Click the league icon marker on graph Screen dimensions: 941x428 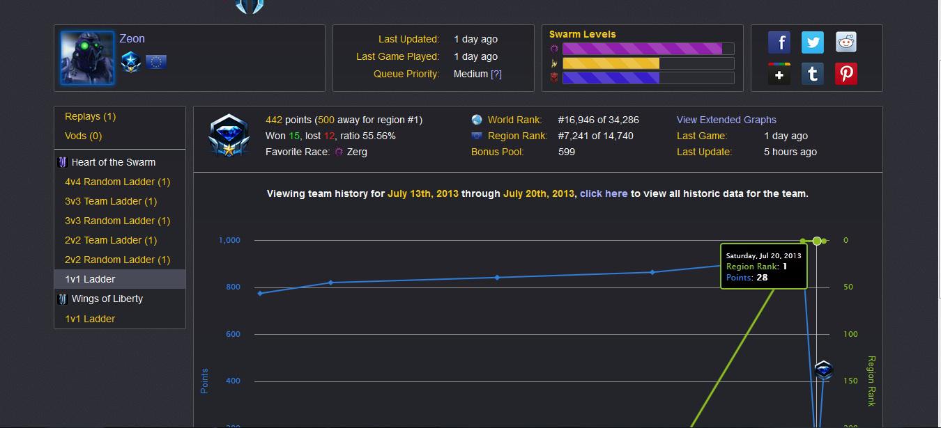(x=823, y=370)
